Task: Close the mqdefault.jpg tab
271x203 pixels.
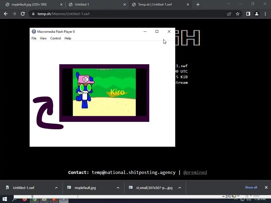Action: pos(61,4)
